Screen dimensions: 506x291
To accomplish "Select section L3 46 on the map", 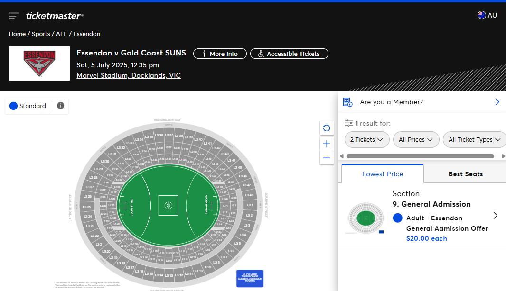I will [243, 176].
